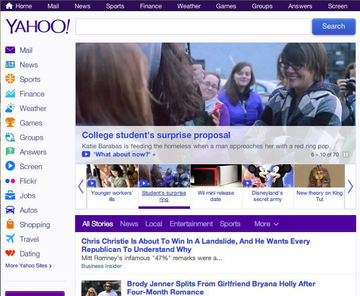This screenshot has height=296, width=360.
Task: Open Answers in the top navigation bar
Action: (x=300, y=6)
